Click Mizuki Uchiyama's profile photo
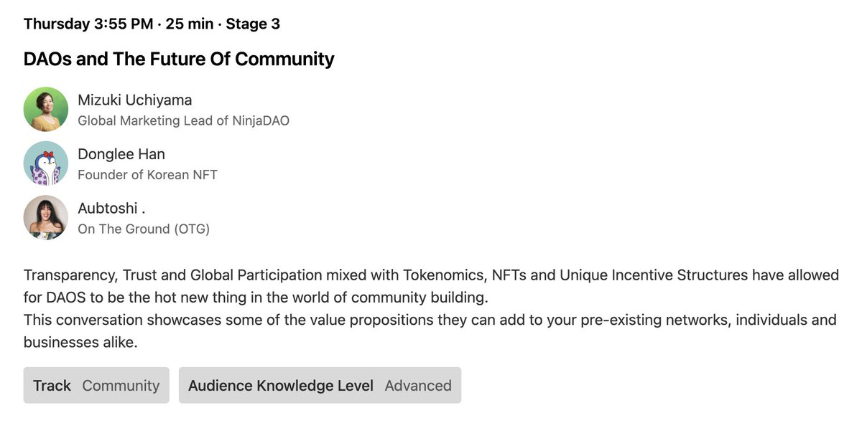The height and width of the screenshot is (423, 862). pyautogui.click(x=45, y=109)
